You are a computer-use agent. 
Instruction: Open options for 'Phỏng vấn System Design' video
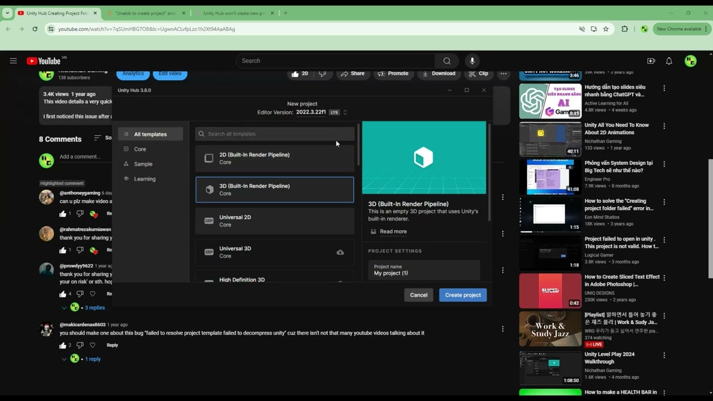(x=664, y=164)
